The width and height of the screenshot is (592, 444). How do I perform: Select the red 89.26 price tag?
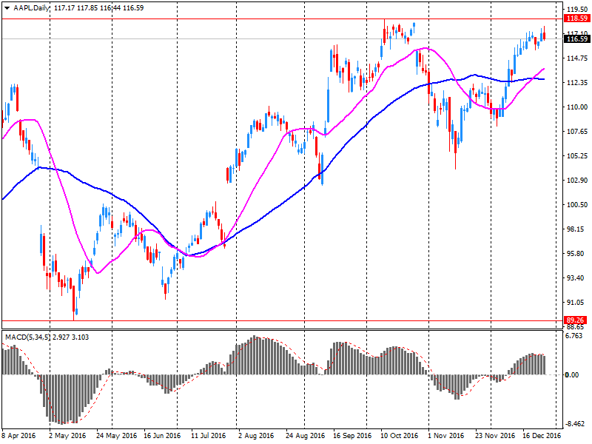tap(576, 320)
